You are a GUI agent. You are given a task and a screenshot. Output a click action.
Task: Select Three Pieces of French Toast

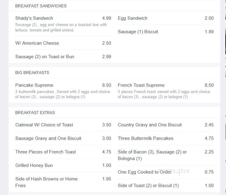46,152
